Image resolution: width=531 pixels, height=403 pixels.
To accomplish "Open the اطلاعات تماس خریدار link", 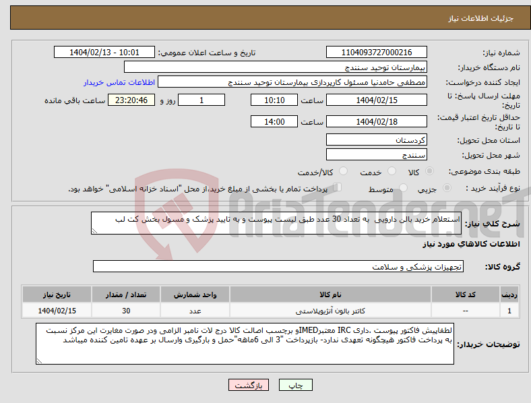I will [119, 82].
